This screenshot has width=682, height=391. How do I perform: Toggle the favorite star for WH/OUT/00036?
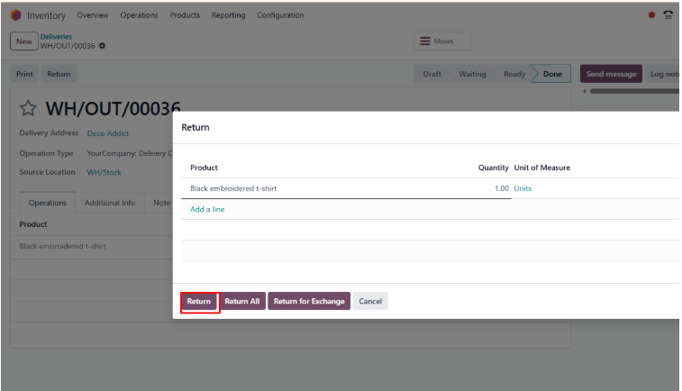coord(28,109)
